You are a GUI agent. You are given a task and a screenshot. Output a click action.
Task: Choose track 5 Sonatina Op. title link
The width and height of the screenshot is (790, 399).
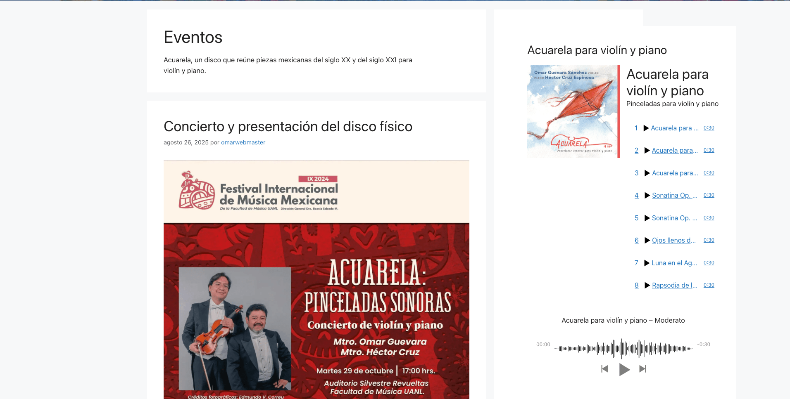(x=674, y=218)
